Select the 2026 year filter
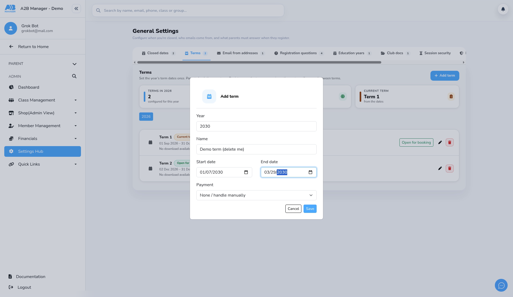This screenshot has width=513, height=297. (146, 116)
